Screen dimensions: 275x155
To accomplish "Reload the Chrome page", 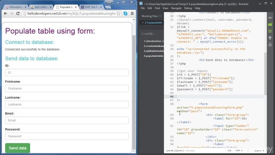I will 18,13.
